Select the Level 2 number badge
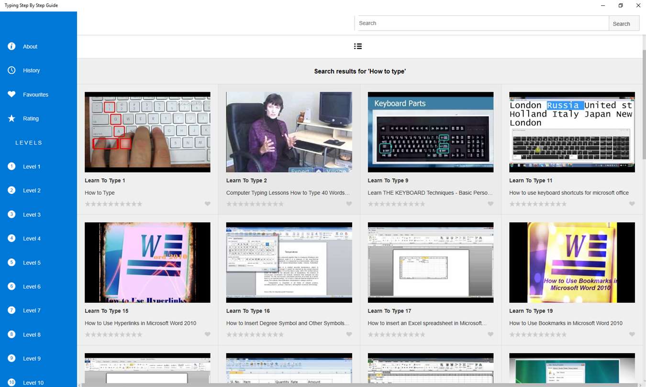Screen dimensions: 646x387 tap(11, 190)
